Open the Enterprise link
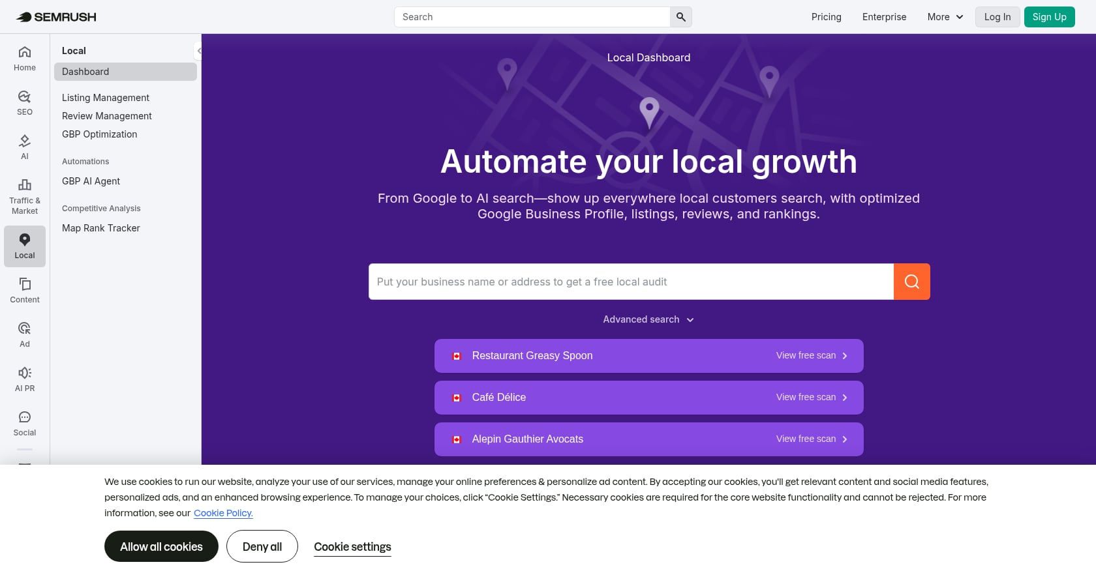The width and height of the screenshot is (1096, 571). (884, 17)
